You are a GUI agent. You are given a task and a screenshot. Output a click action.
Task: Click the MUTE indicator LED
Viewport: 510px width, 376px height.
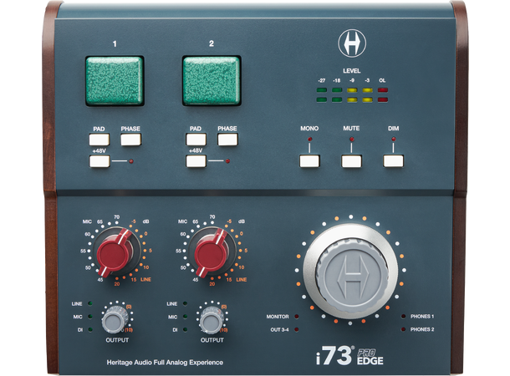tap(352, 139)
